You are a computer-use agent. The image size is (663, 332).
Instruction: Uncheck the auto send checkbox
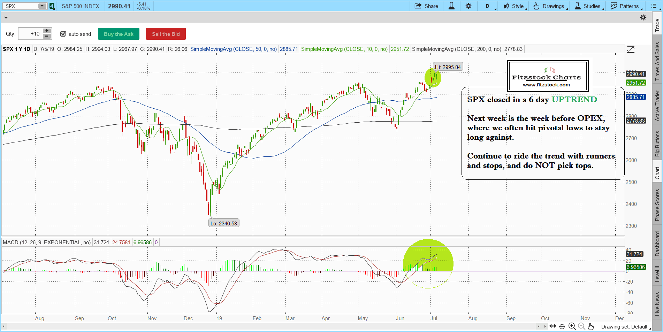coord(63,34)
